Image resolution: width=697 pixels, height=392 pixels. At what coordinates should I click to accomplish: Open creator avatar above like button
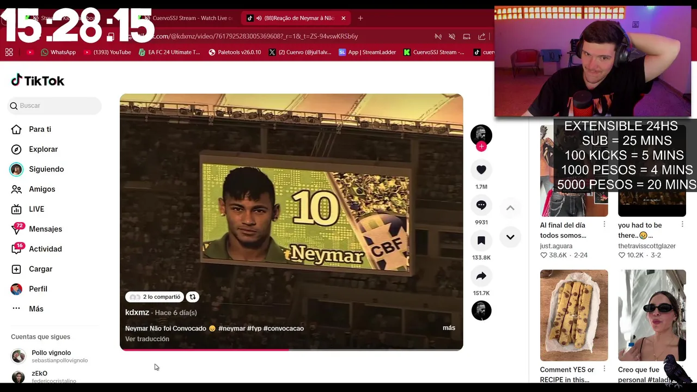481,134
